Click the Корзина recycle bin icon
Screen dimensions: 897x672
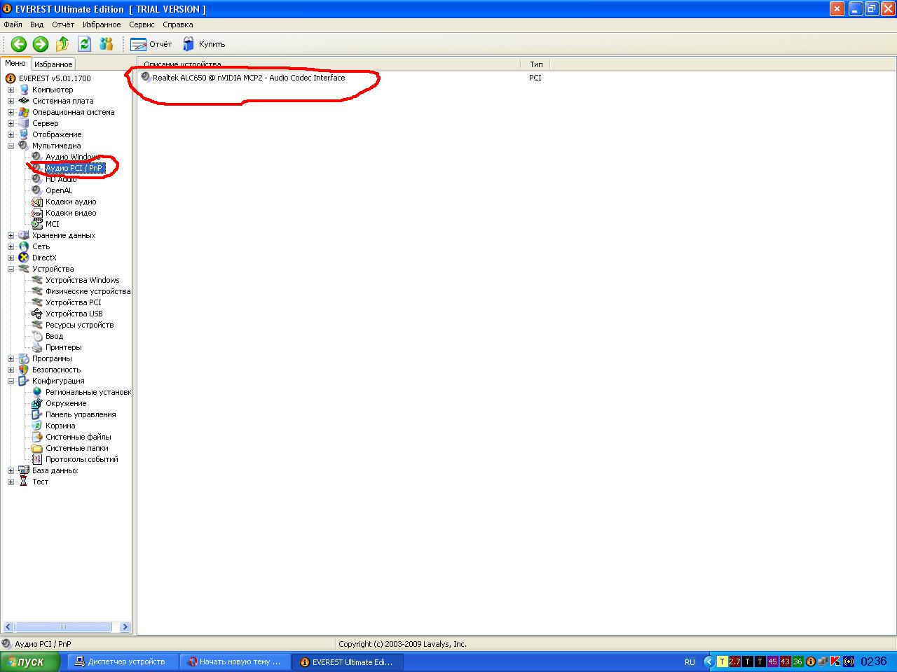click(x=37, y=426)
